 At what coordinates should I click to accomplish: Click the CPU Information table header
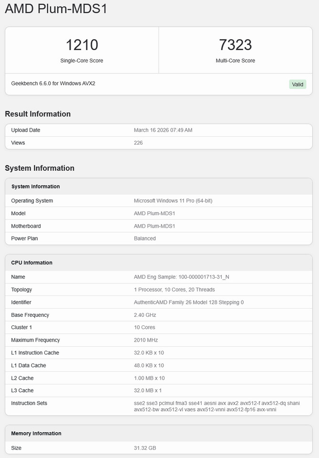(32, 263)
